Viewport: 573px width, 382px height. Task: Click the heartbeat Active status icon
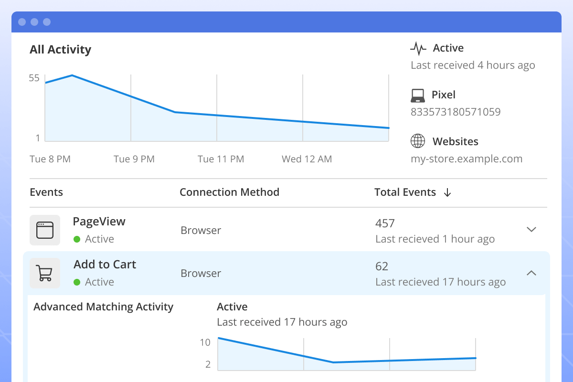(417, 48)
